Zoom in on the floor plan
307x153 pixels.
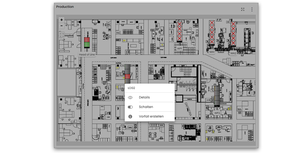(62, 20)
